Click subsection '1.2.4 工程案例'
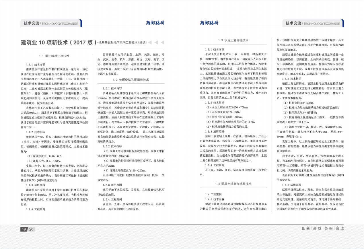This screenshot has height=249, width=364. coord(112,199)
